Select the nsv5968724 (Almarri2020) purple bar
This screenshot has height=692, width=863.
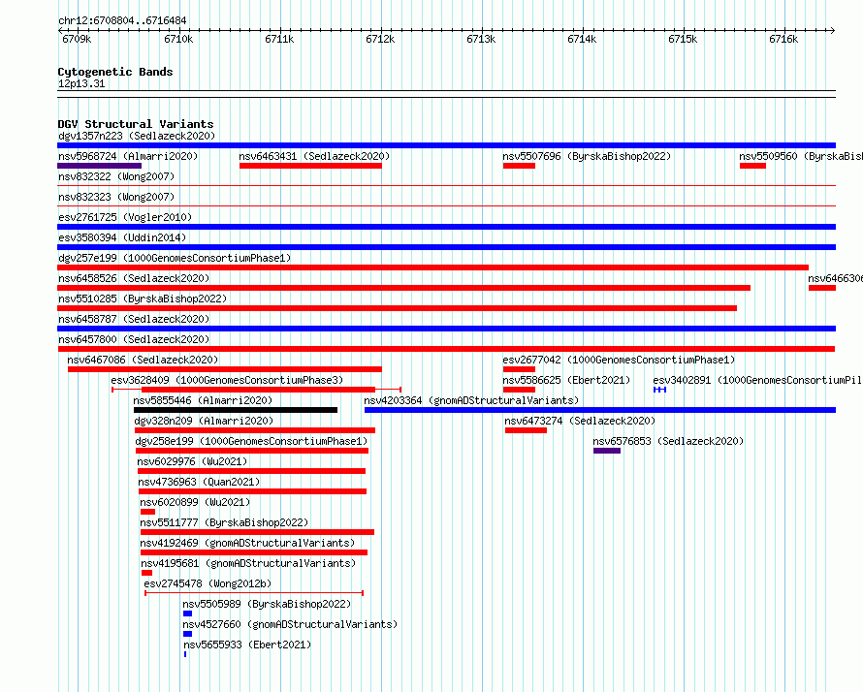100,166
